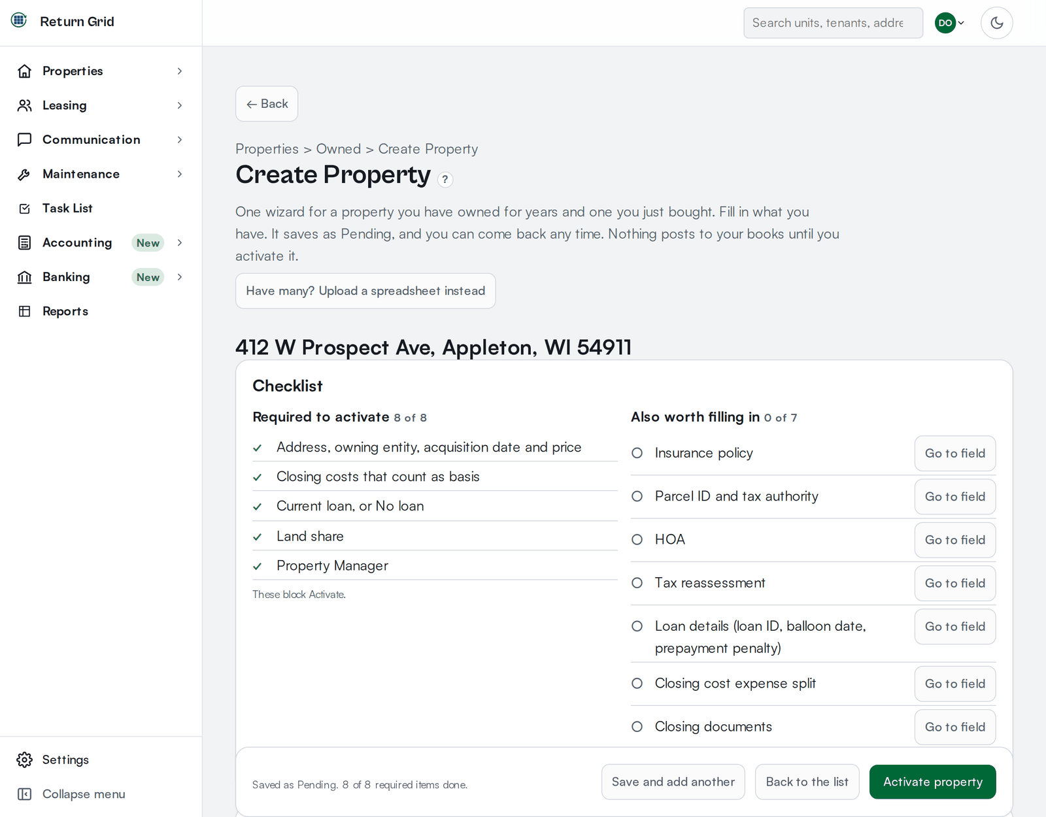Image resolution: width=1046 pixels, height=817 pixels.
Task: Click the Properties breadcrumb link
Action: click(267, 149)
